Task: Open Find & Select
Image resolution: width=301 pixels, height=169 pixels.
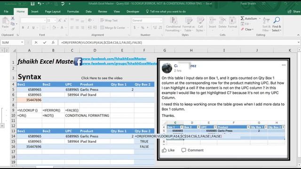Action: coord(277,24)
